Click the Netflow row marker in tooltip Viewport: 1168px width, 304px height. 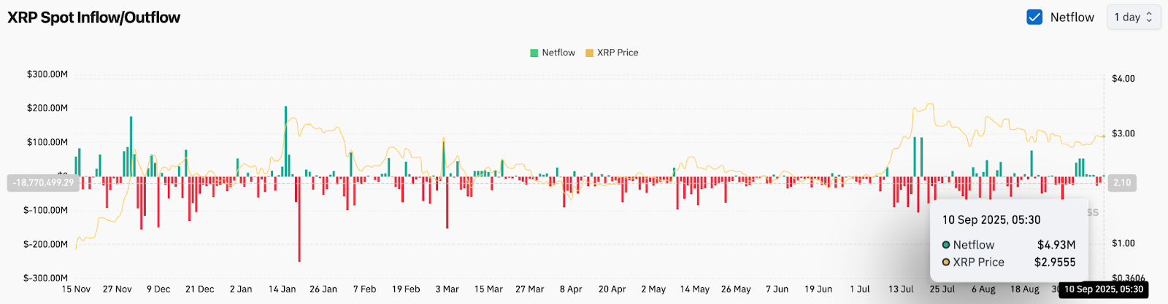[x=946, y=245]
